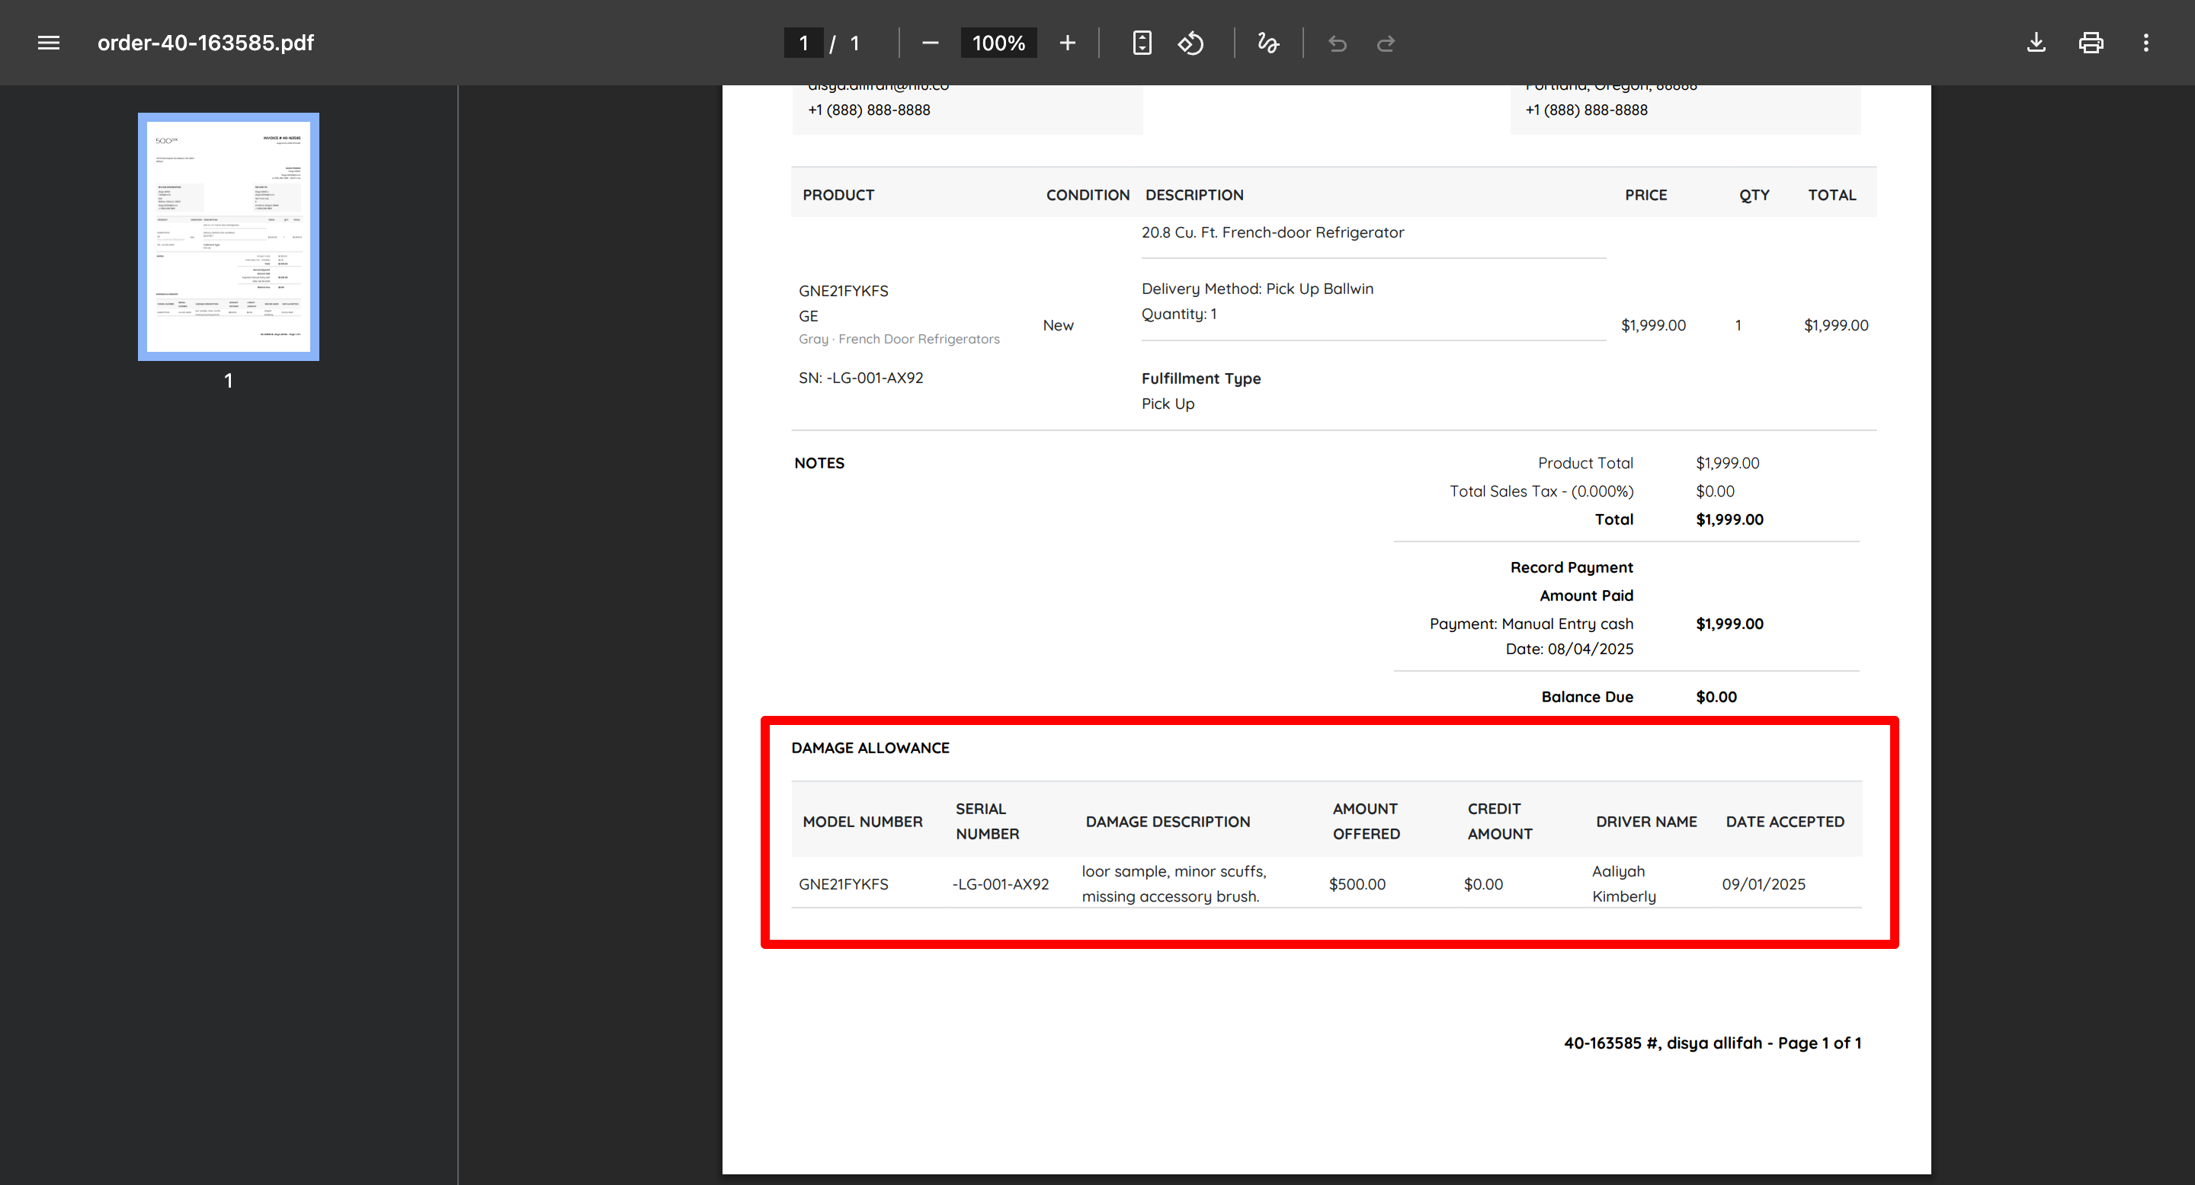Click the DAMAGE ALLOWANCE heading
2195x1185 pixels.
870,749
